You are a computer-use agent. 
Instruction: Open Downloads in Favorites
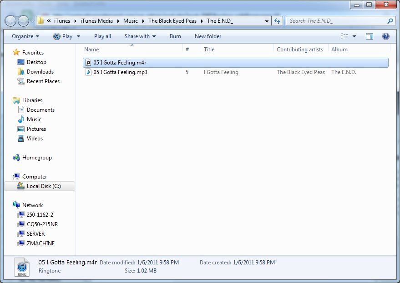pos(40,72)
